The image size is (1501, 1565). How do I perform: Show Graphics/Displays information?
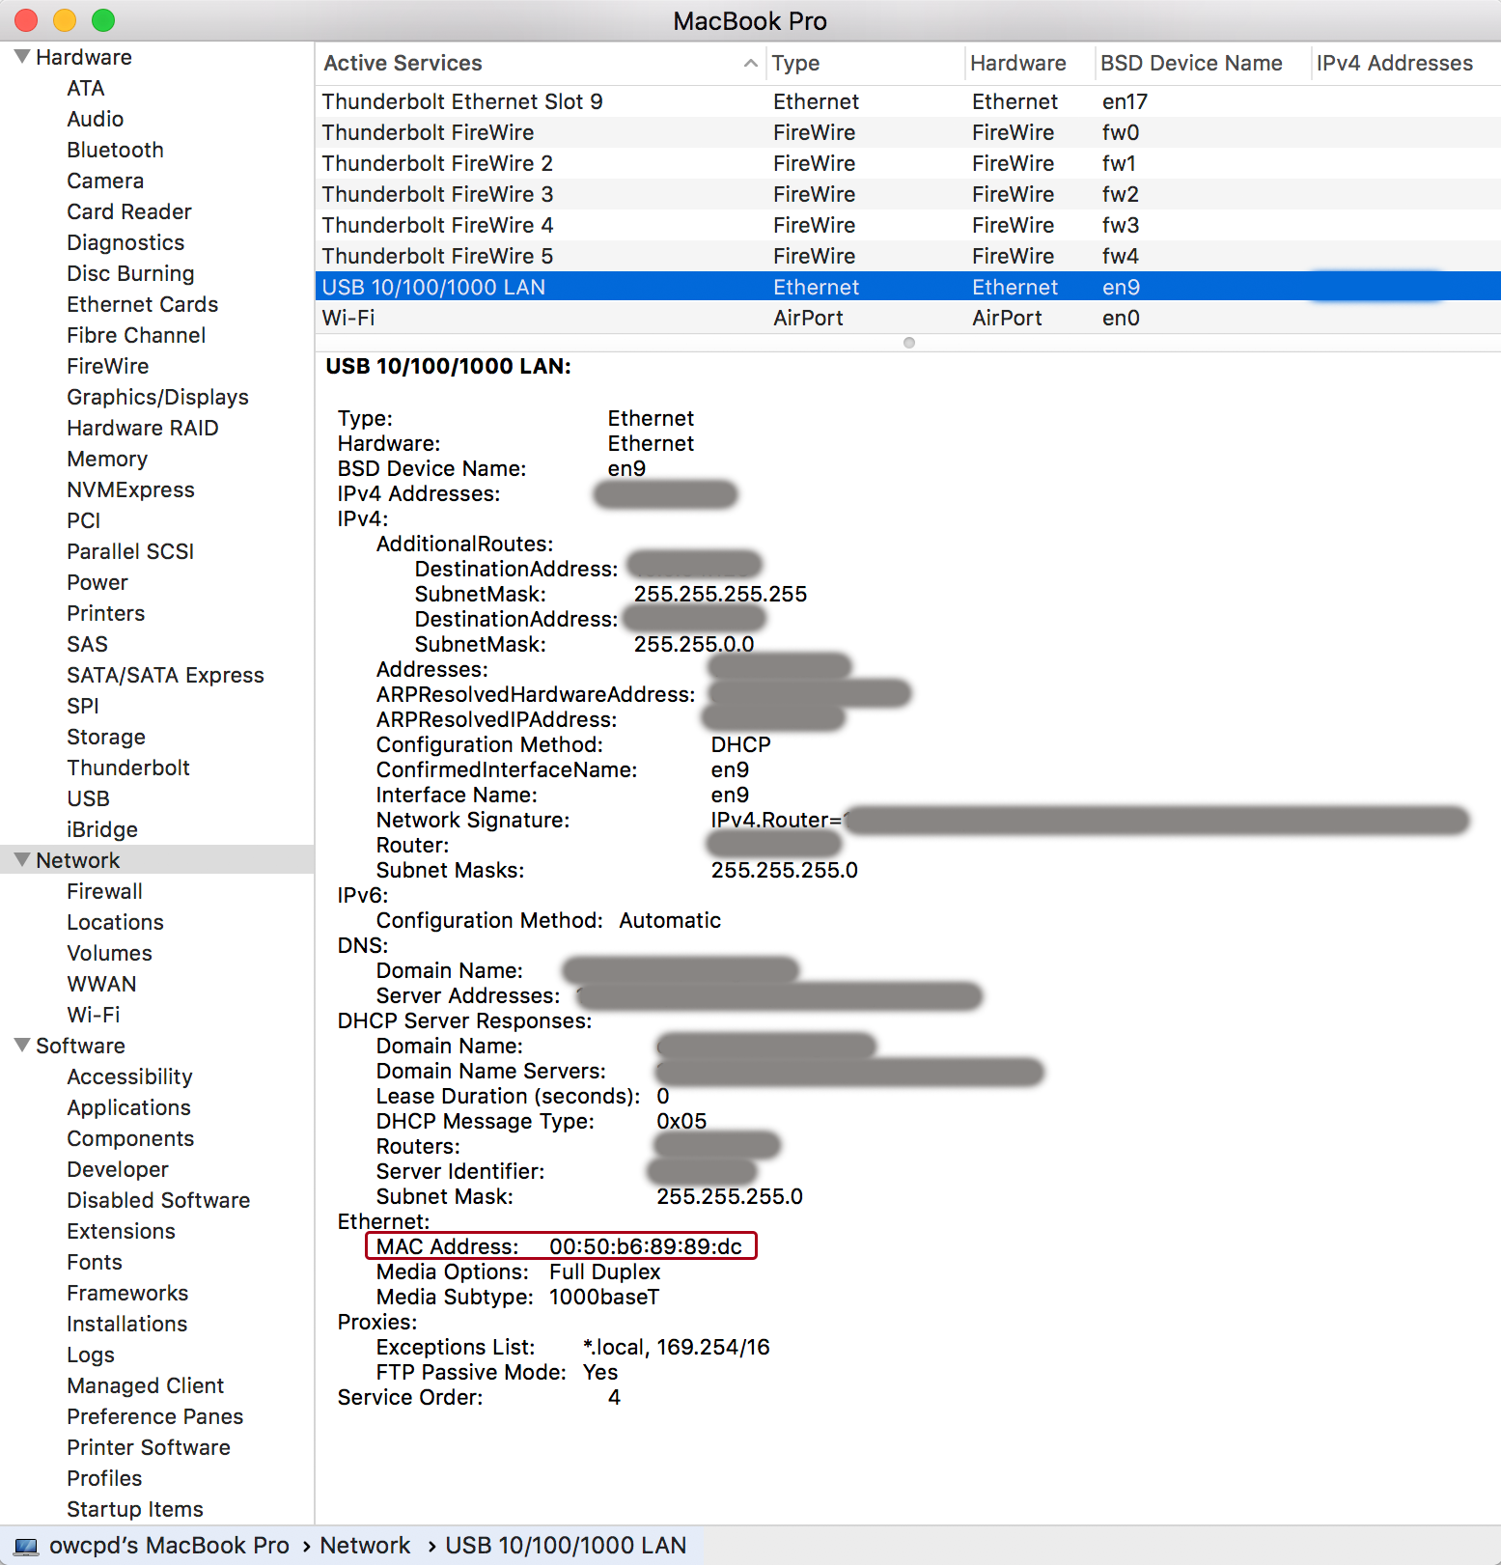(157, 397)
